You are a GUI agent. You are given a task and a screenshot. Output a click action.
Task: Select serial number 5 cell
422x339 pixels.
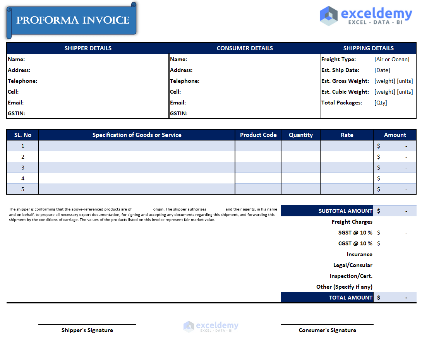click(x=22, y=189)
